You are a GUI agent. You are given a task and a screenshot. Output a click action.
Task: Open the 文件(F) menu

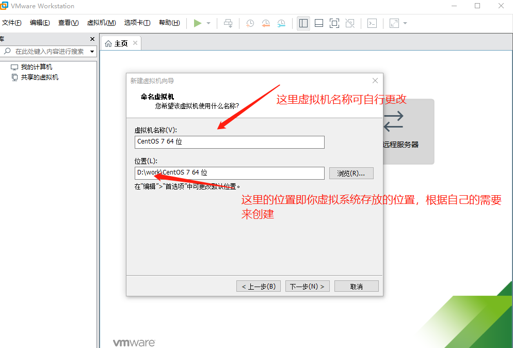[11, 23]
